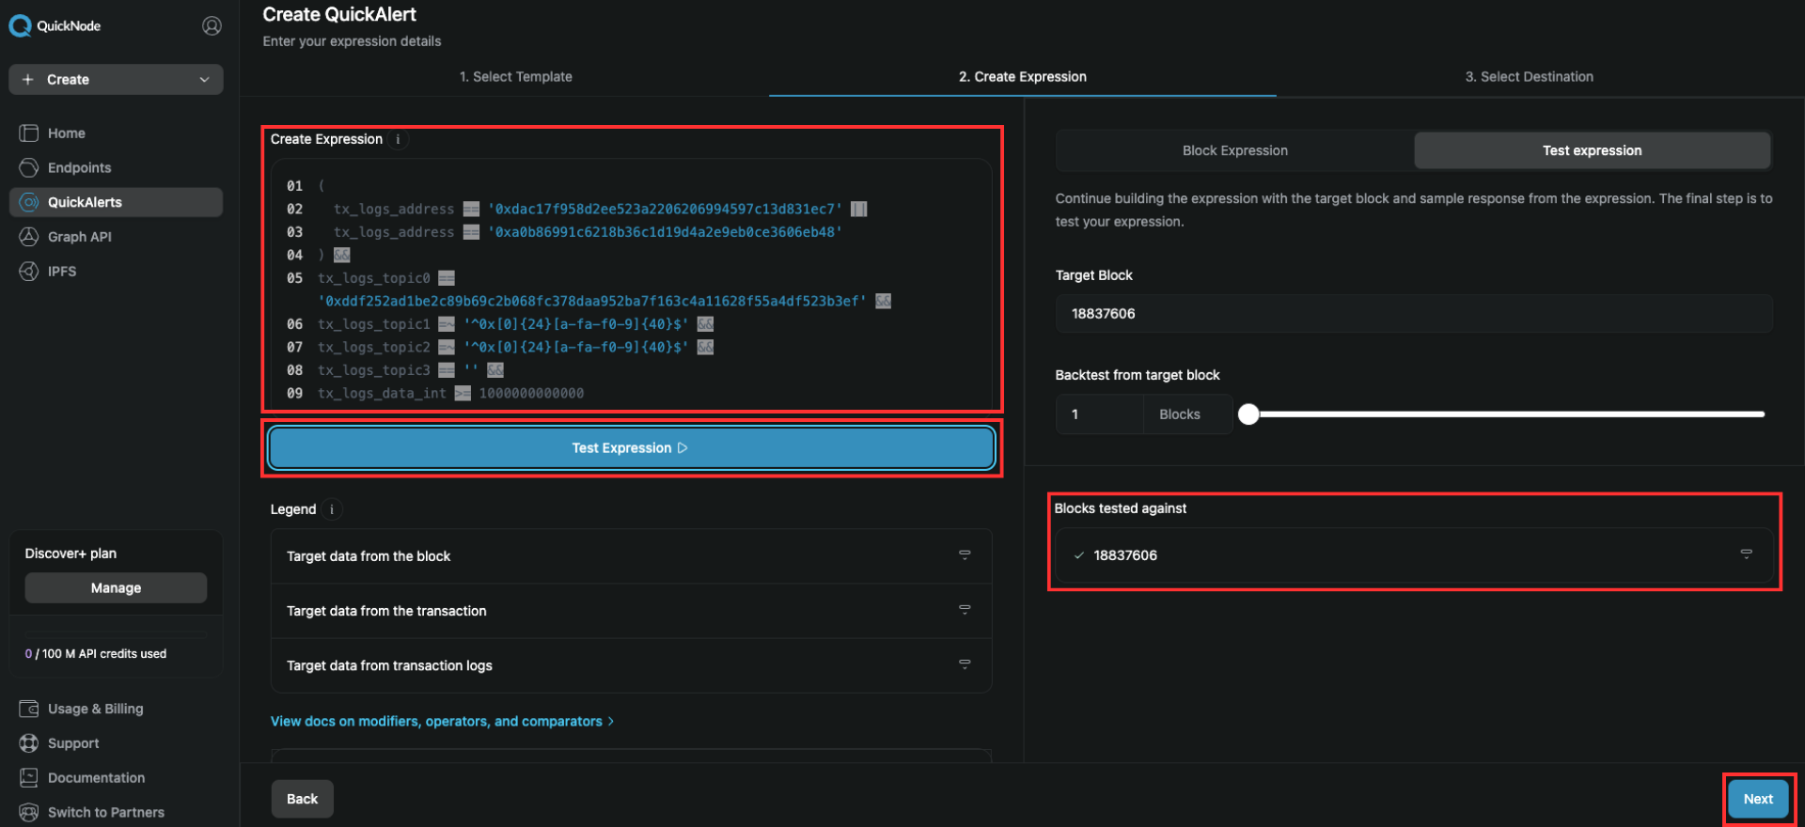Click the Create Expression info icon

click(398, 139)
